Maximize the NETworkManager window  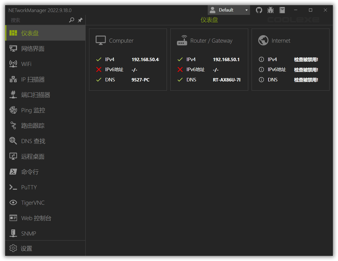pyautogui.click(x=311, y=10)
